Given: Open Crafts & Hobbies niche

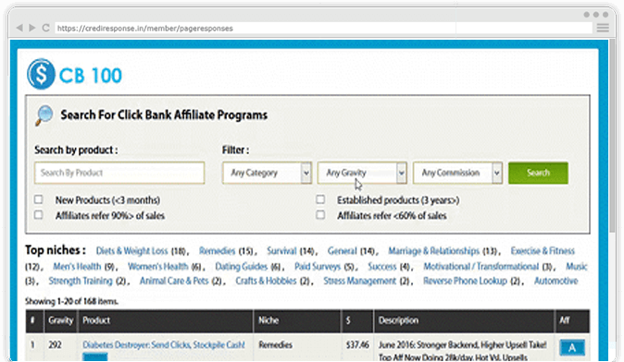Looking at the screenshot, I should tap(267, 281).
